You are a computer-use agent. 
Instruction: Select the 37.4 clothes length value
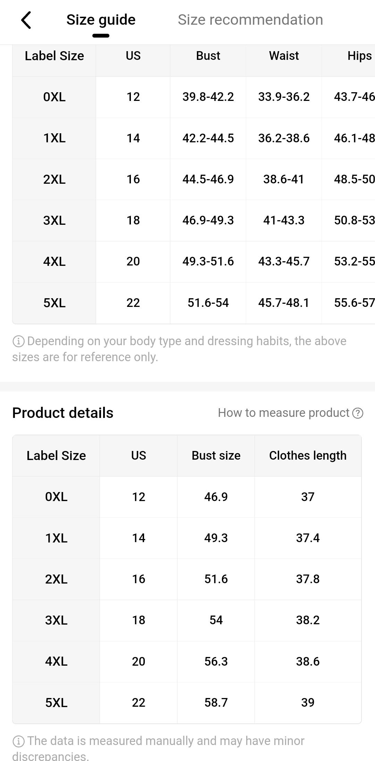pyautogui.click(x=308, y=538)
